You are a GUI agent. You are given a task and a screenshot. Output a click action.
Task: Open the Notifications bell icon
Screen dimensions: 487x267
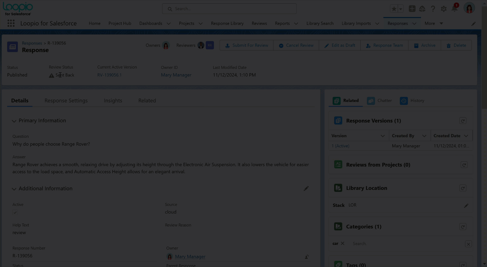pos(454,9)
